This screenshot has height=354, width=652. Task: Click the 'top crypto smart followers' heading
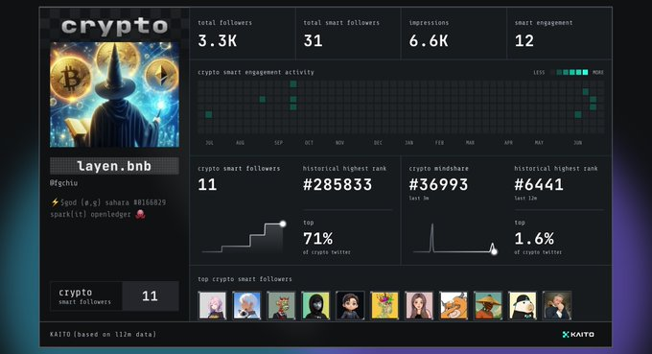tap(244, 279)
